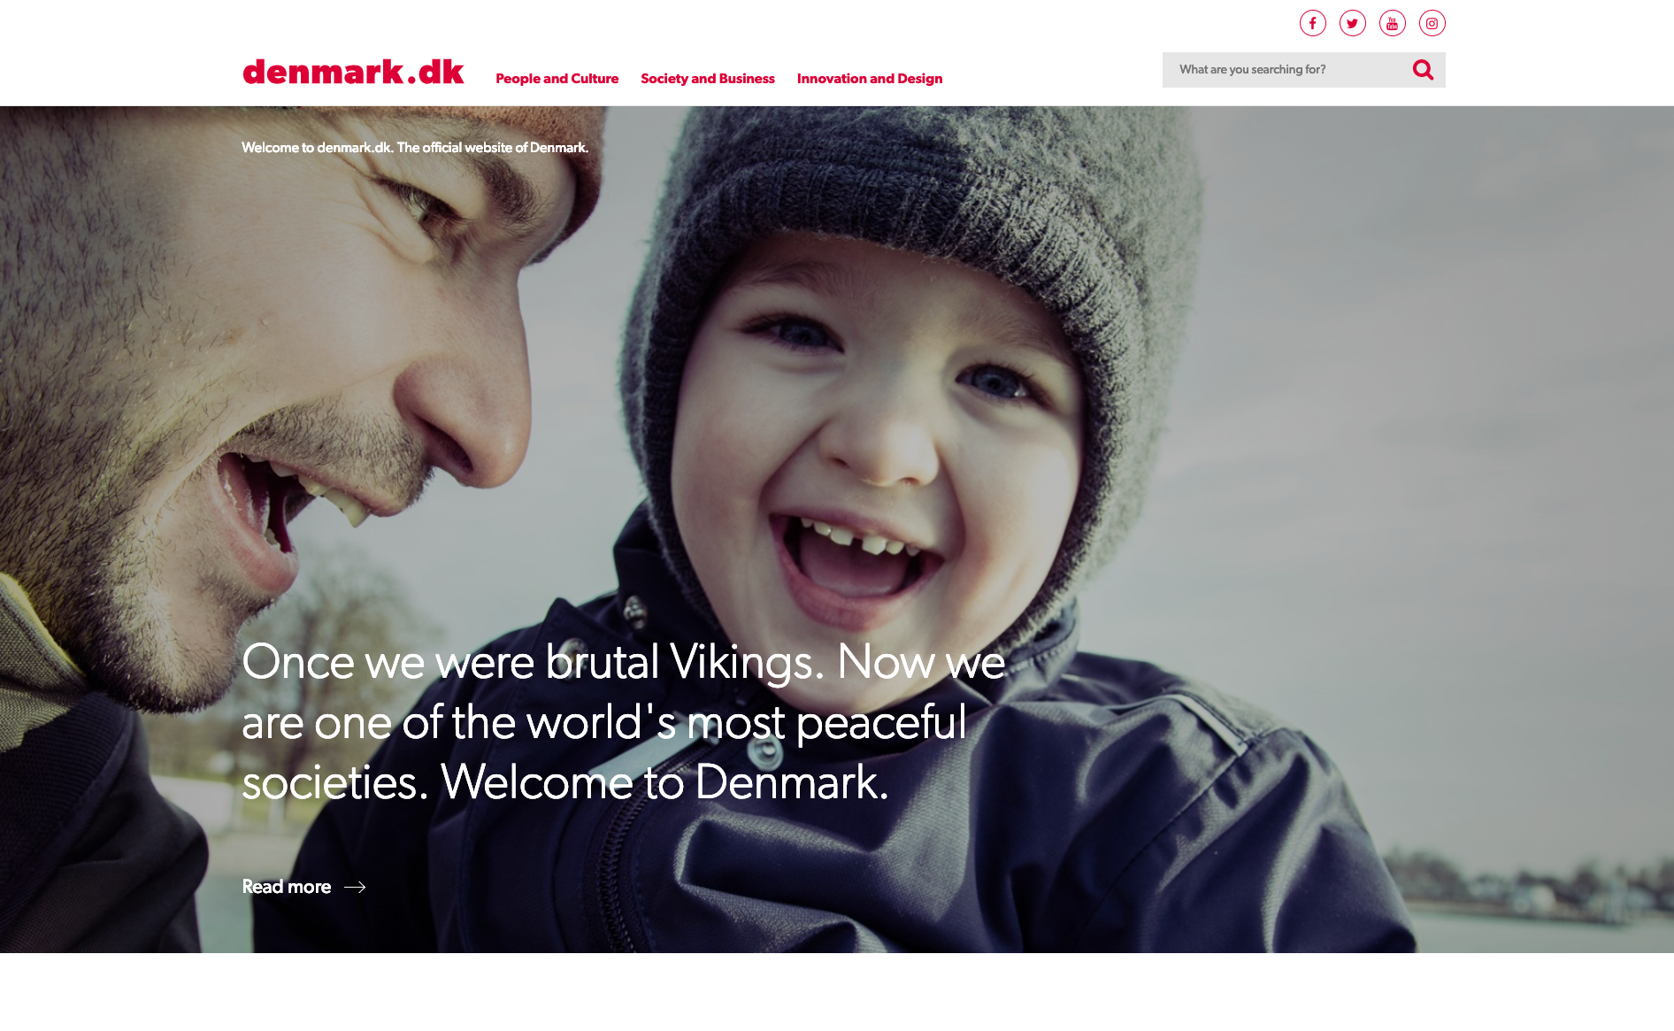This screenshot has width=1674, height=1031.
Task: Click the 'Welcome to denmark.dk' tagline text
Action: pyautogui.click(x=415, y=148)
